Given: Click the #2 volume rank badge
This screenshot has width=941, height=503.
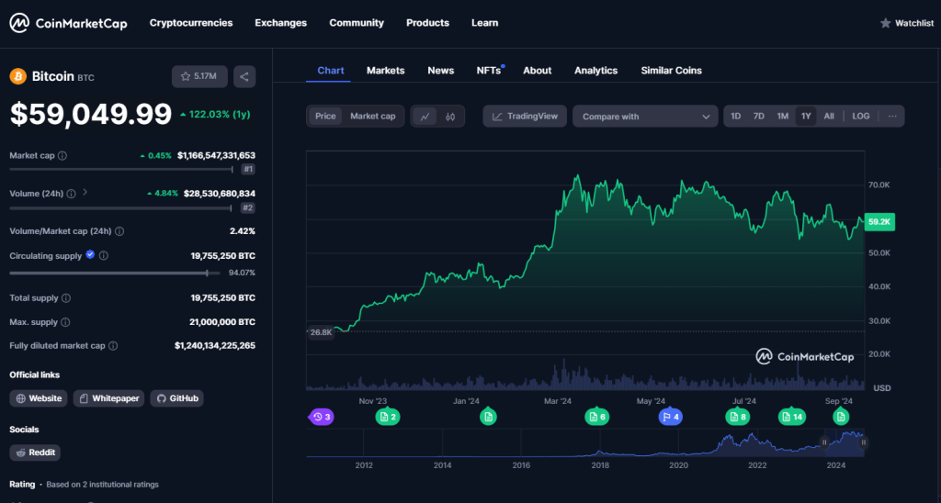Looking at the screenshot, I should (248, 208).
